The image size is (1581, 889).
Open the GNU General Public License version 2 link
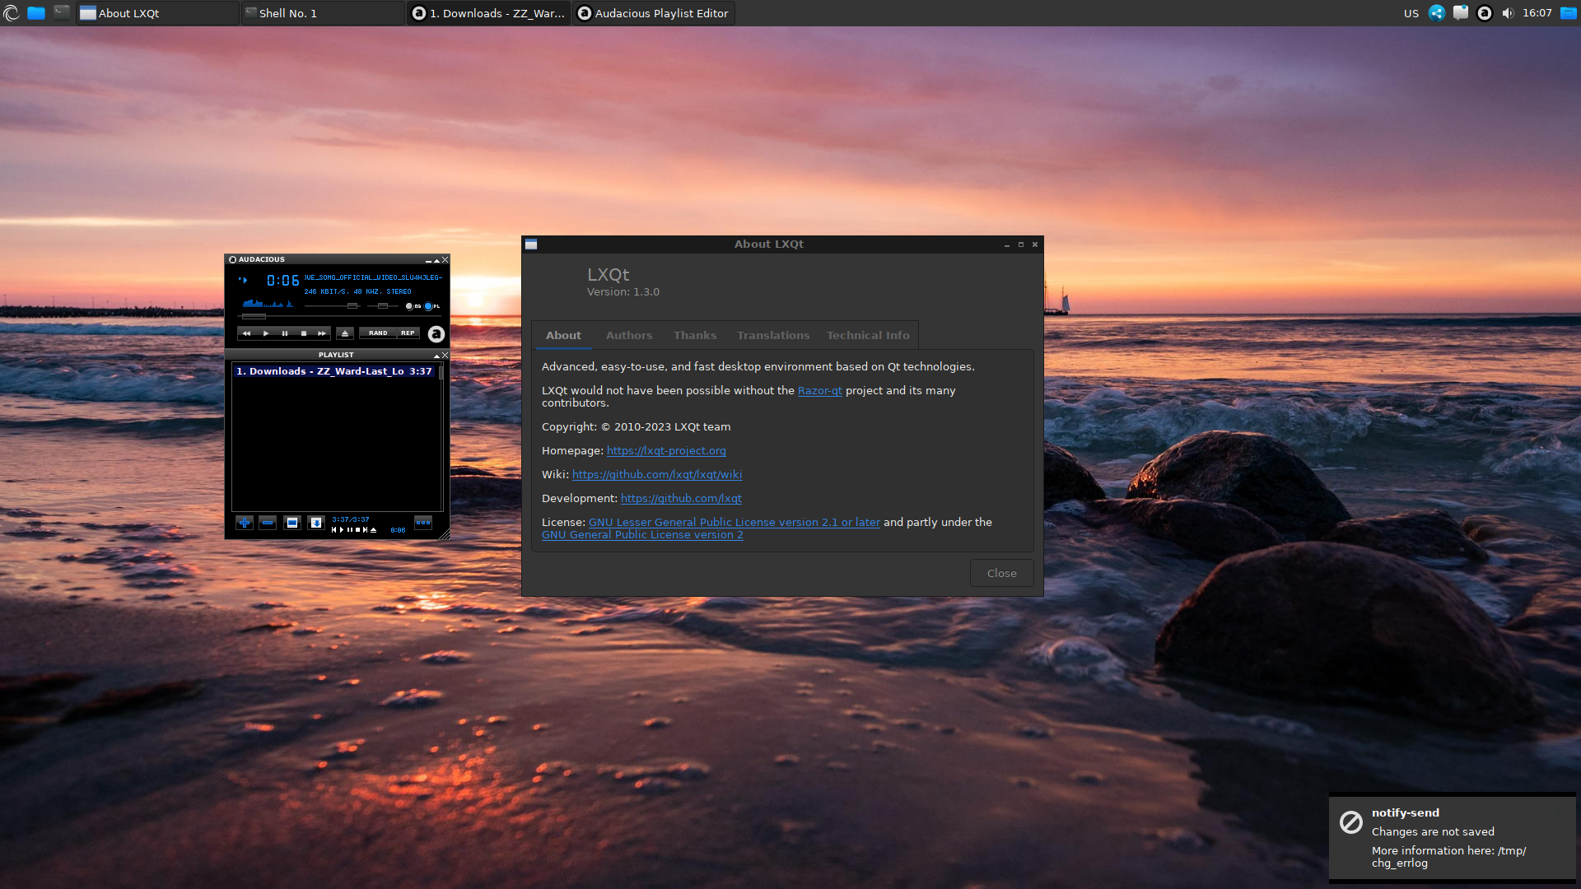tap(642, 535)
